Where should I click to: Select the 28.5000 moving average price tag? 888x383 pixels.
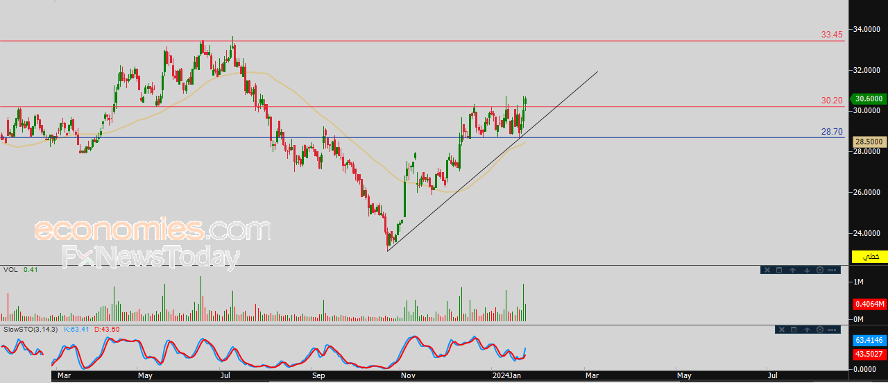point(869,142)
